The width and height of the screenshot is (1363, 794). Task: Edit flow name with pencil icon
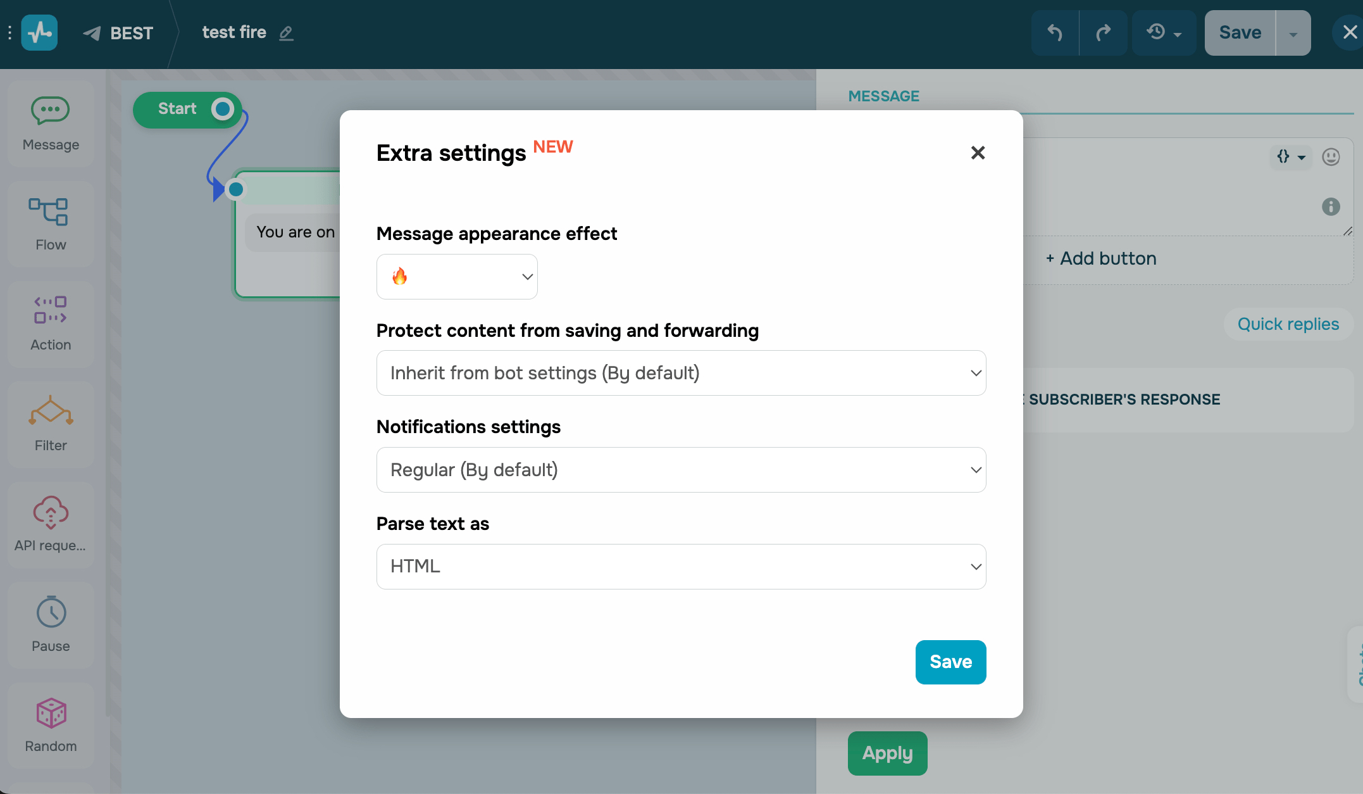point(287,33)
